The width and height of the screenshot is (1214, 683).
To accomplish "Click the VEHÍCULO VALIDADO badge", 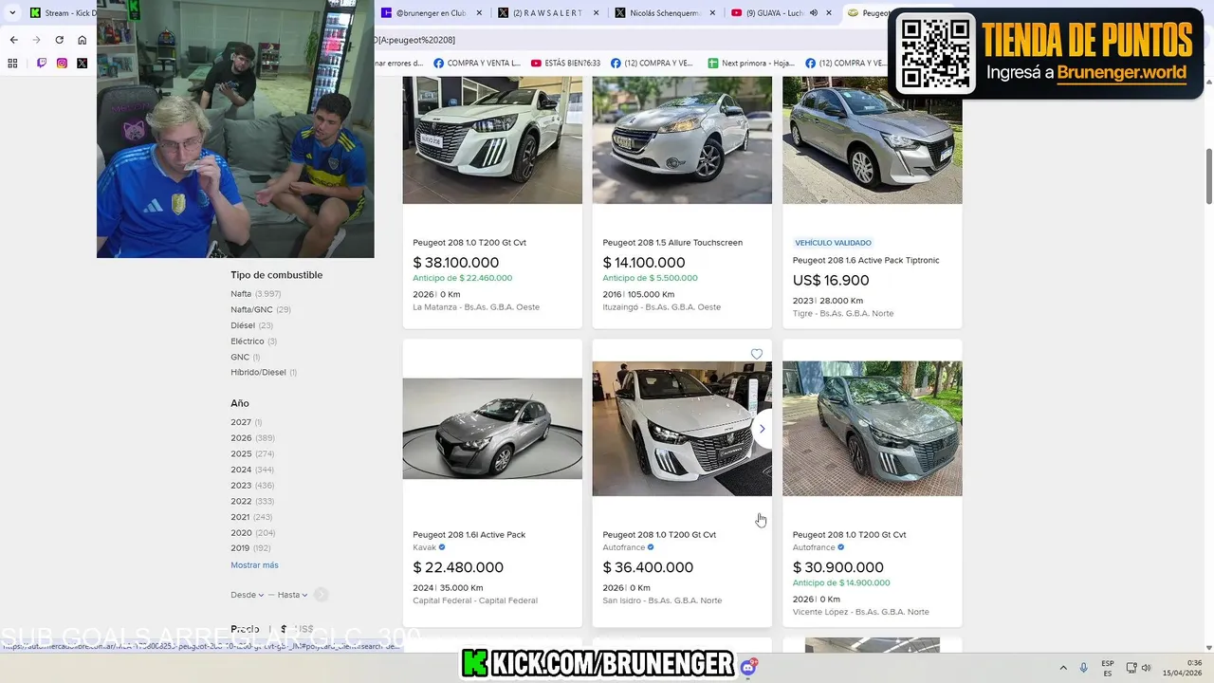I will pos(833,243).
